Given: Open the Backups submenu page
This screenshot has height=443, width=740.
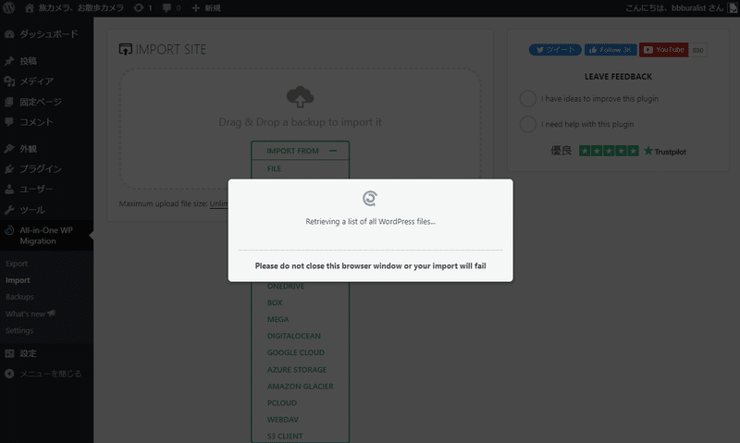Looking at the screenshot, I should point(19,297).
